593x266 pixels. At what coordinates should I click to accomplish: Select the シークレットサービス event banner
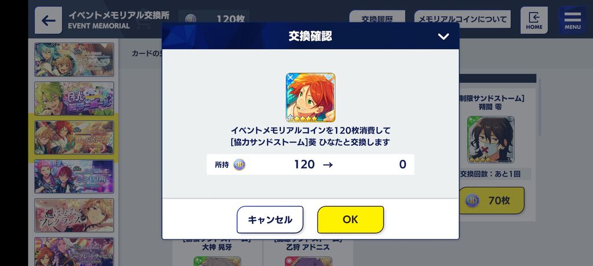pos(74,252)
